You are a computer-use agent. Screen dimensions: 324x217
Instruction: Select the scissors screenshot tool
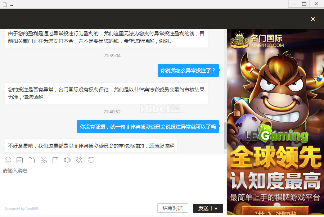[44, 160]
